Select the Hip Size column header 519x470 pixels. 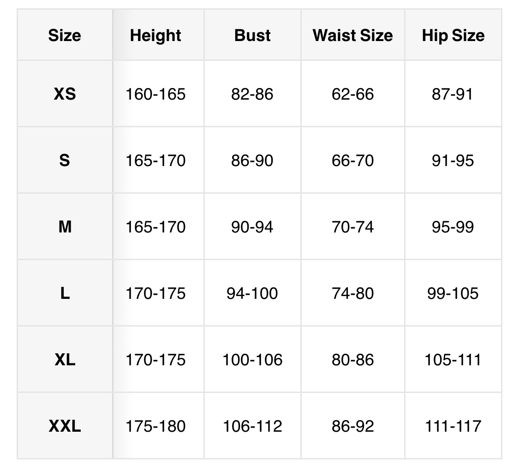[453, 36]
